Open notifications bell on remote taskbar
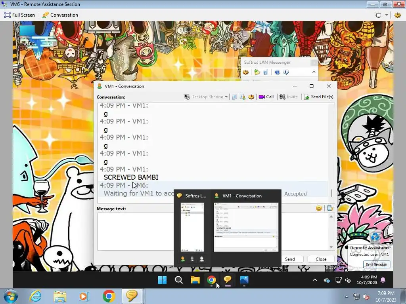The height and width of the screenshot is (304, 406). click(x=383, y=280)
